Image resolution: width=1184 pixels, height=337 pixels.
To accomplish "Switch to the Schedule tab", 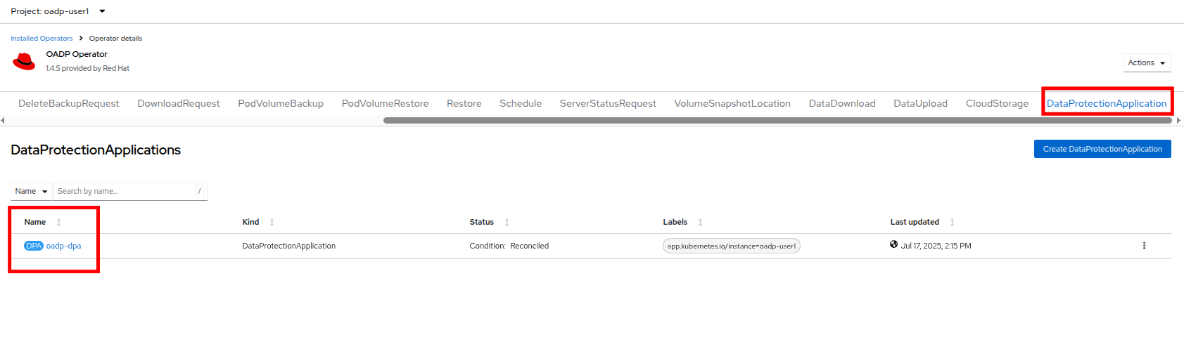I will [x=520, y=104].
